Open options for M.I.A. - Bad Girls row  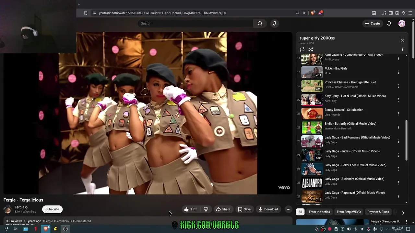pyautogui.click(x=399, y=72)
